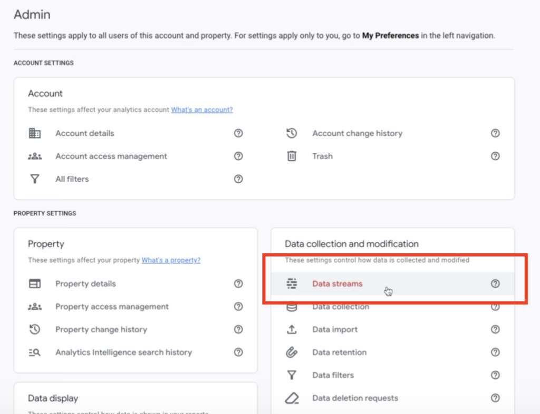Click the "Property" card title
The width and height of the screenshot is (540, 414).
click(46, 244)
